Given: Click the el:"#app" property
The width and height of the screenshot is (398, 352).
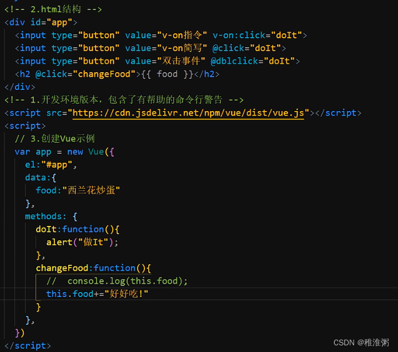Looking at the screenshot, I should click(51, 164).
